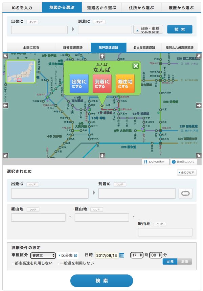Click the swap departure and arrival icon
Screen dimensions: 203x291
[185, 194]
